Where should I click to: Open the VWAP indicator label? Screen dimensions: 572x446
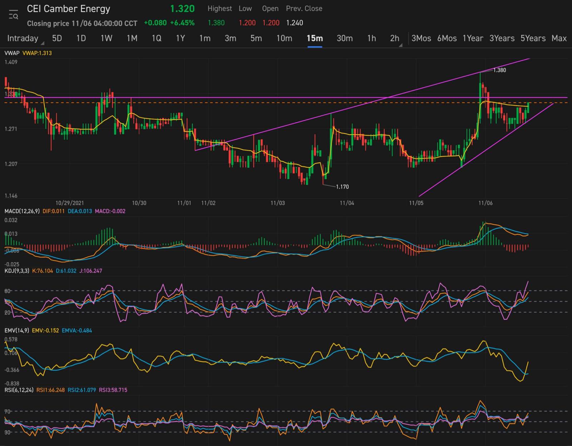[x=12, y=53]
